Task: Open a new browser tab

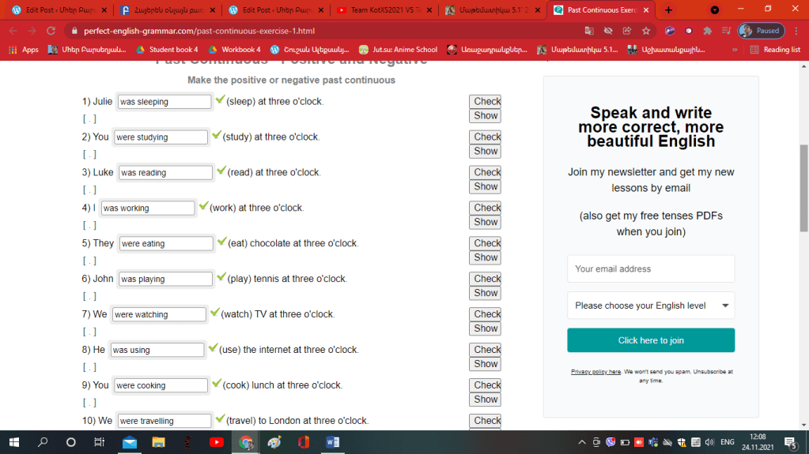Action: pyautogui.click(x=668, y=10)
